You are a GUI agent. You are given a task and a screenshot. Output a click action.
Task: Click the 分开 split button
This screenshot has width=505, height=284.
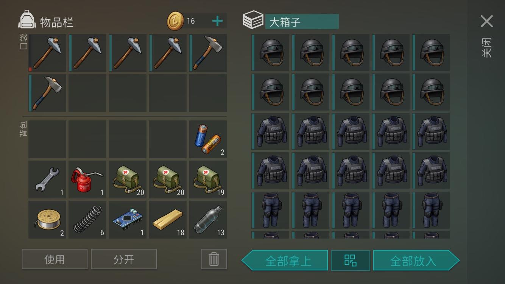pyautogui.click(x=124, y=259)
